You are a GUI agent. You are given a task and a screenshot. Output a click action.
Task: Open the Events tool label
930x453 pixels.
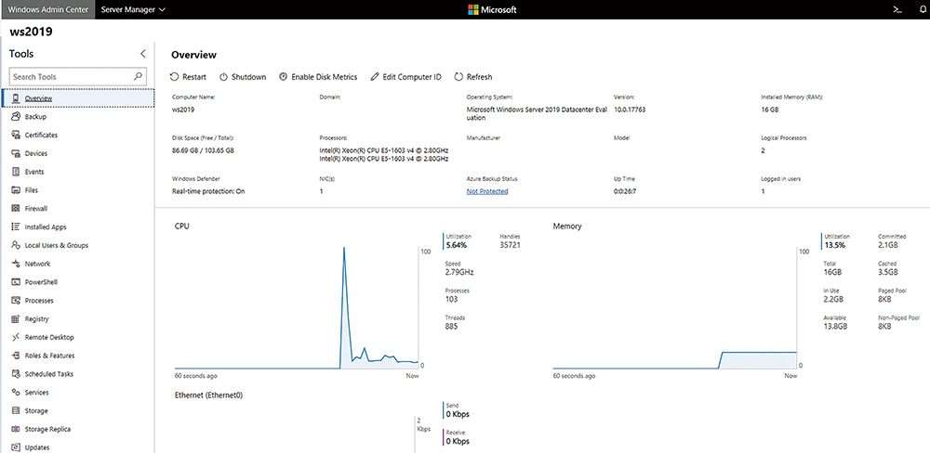[34, 172]
